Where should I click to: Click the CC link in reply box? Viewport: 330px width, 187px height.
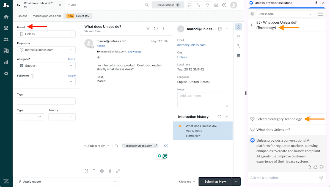[x=166, y=146]
